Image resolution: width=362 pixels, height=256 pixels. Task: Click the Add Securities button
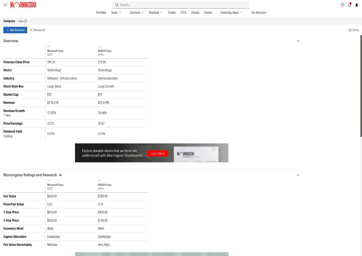(15, 30)
